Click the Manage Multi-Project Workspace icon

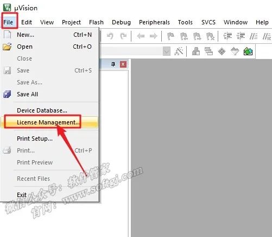click(208, 51)
